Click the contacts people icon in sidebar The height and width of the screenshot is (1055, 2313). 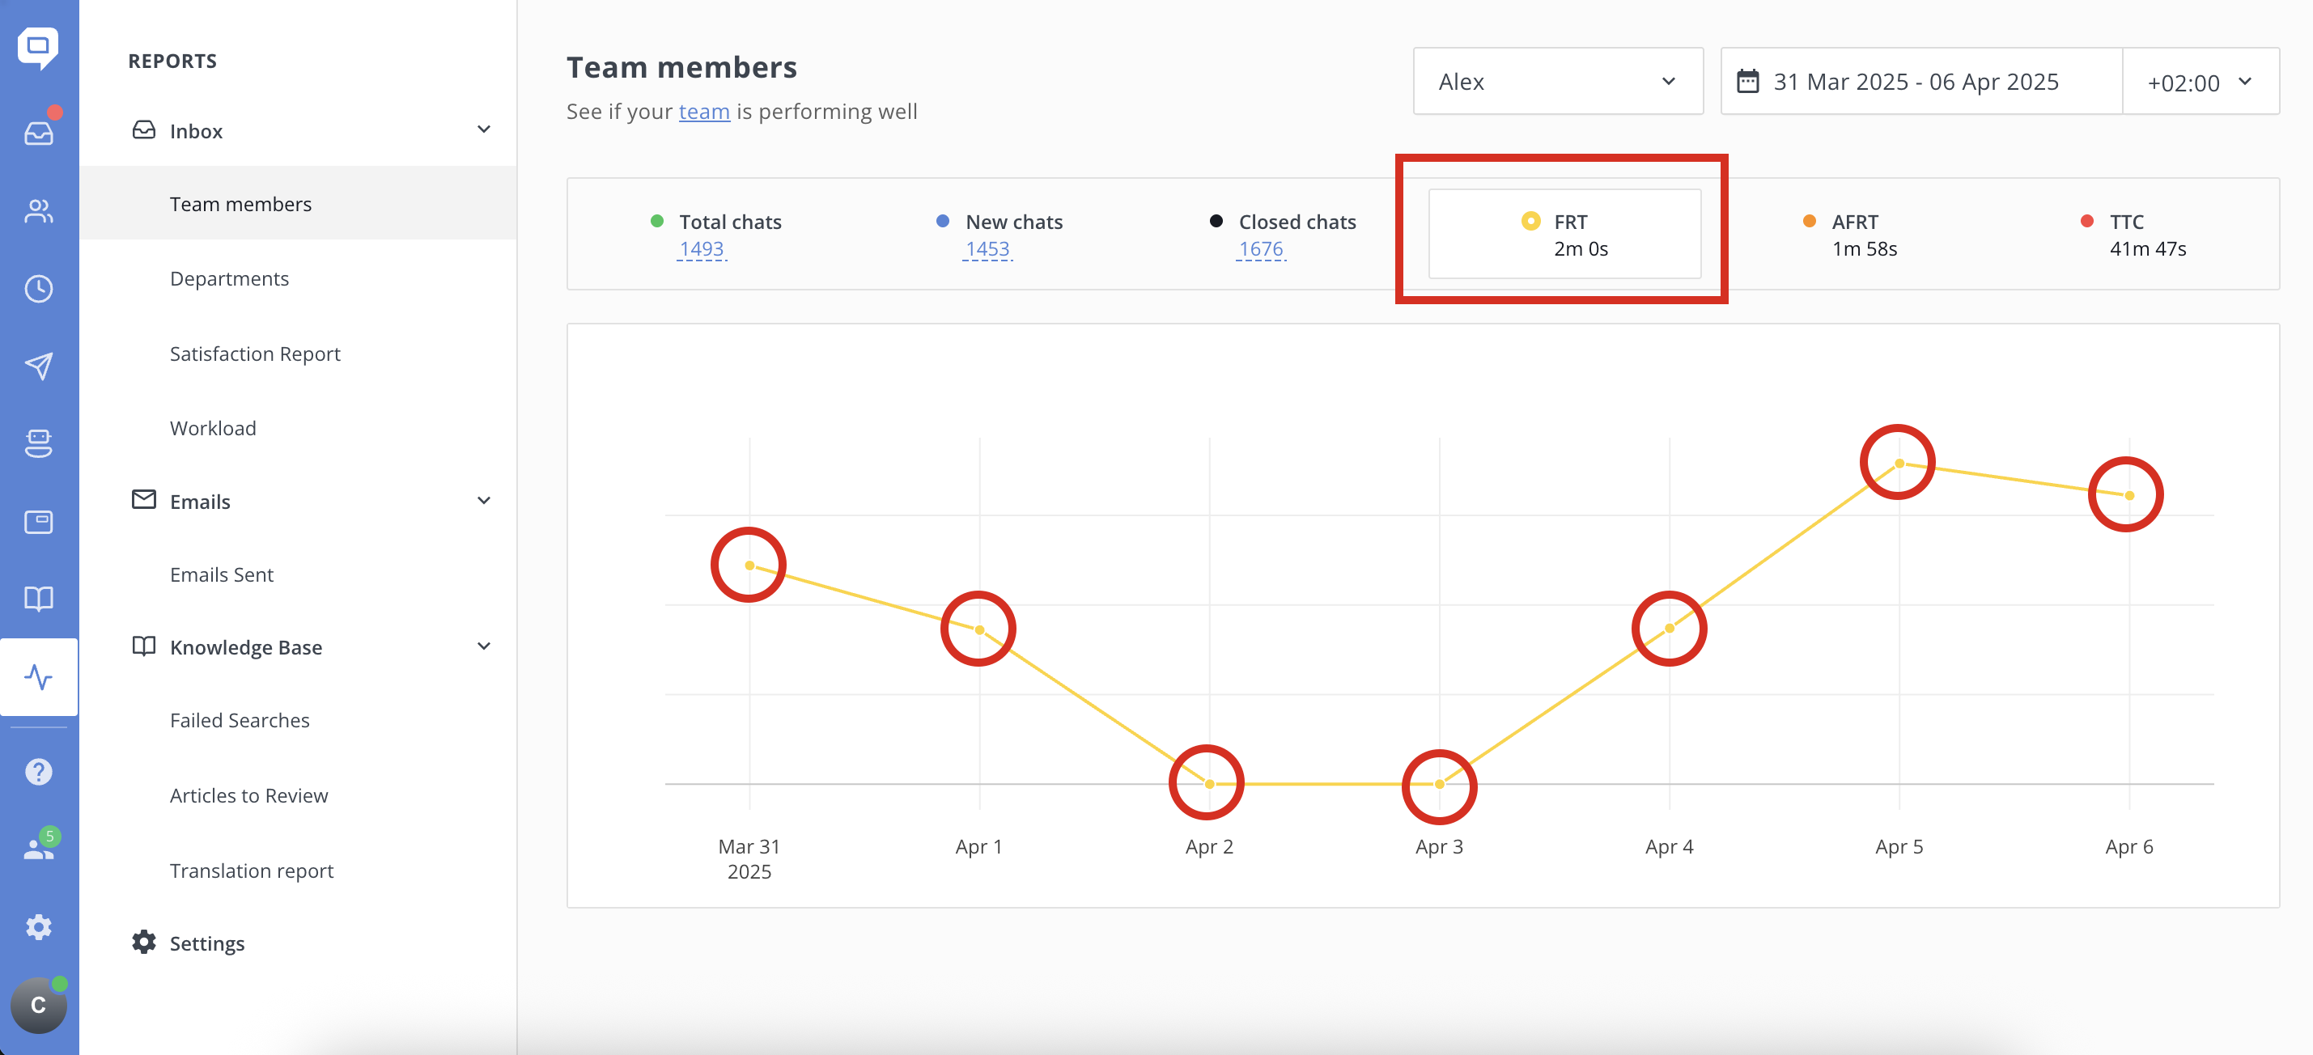click(39, 211)
